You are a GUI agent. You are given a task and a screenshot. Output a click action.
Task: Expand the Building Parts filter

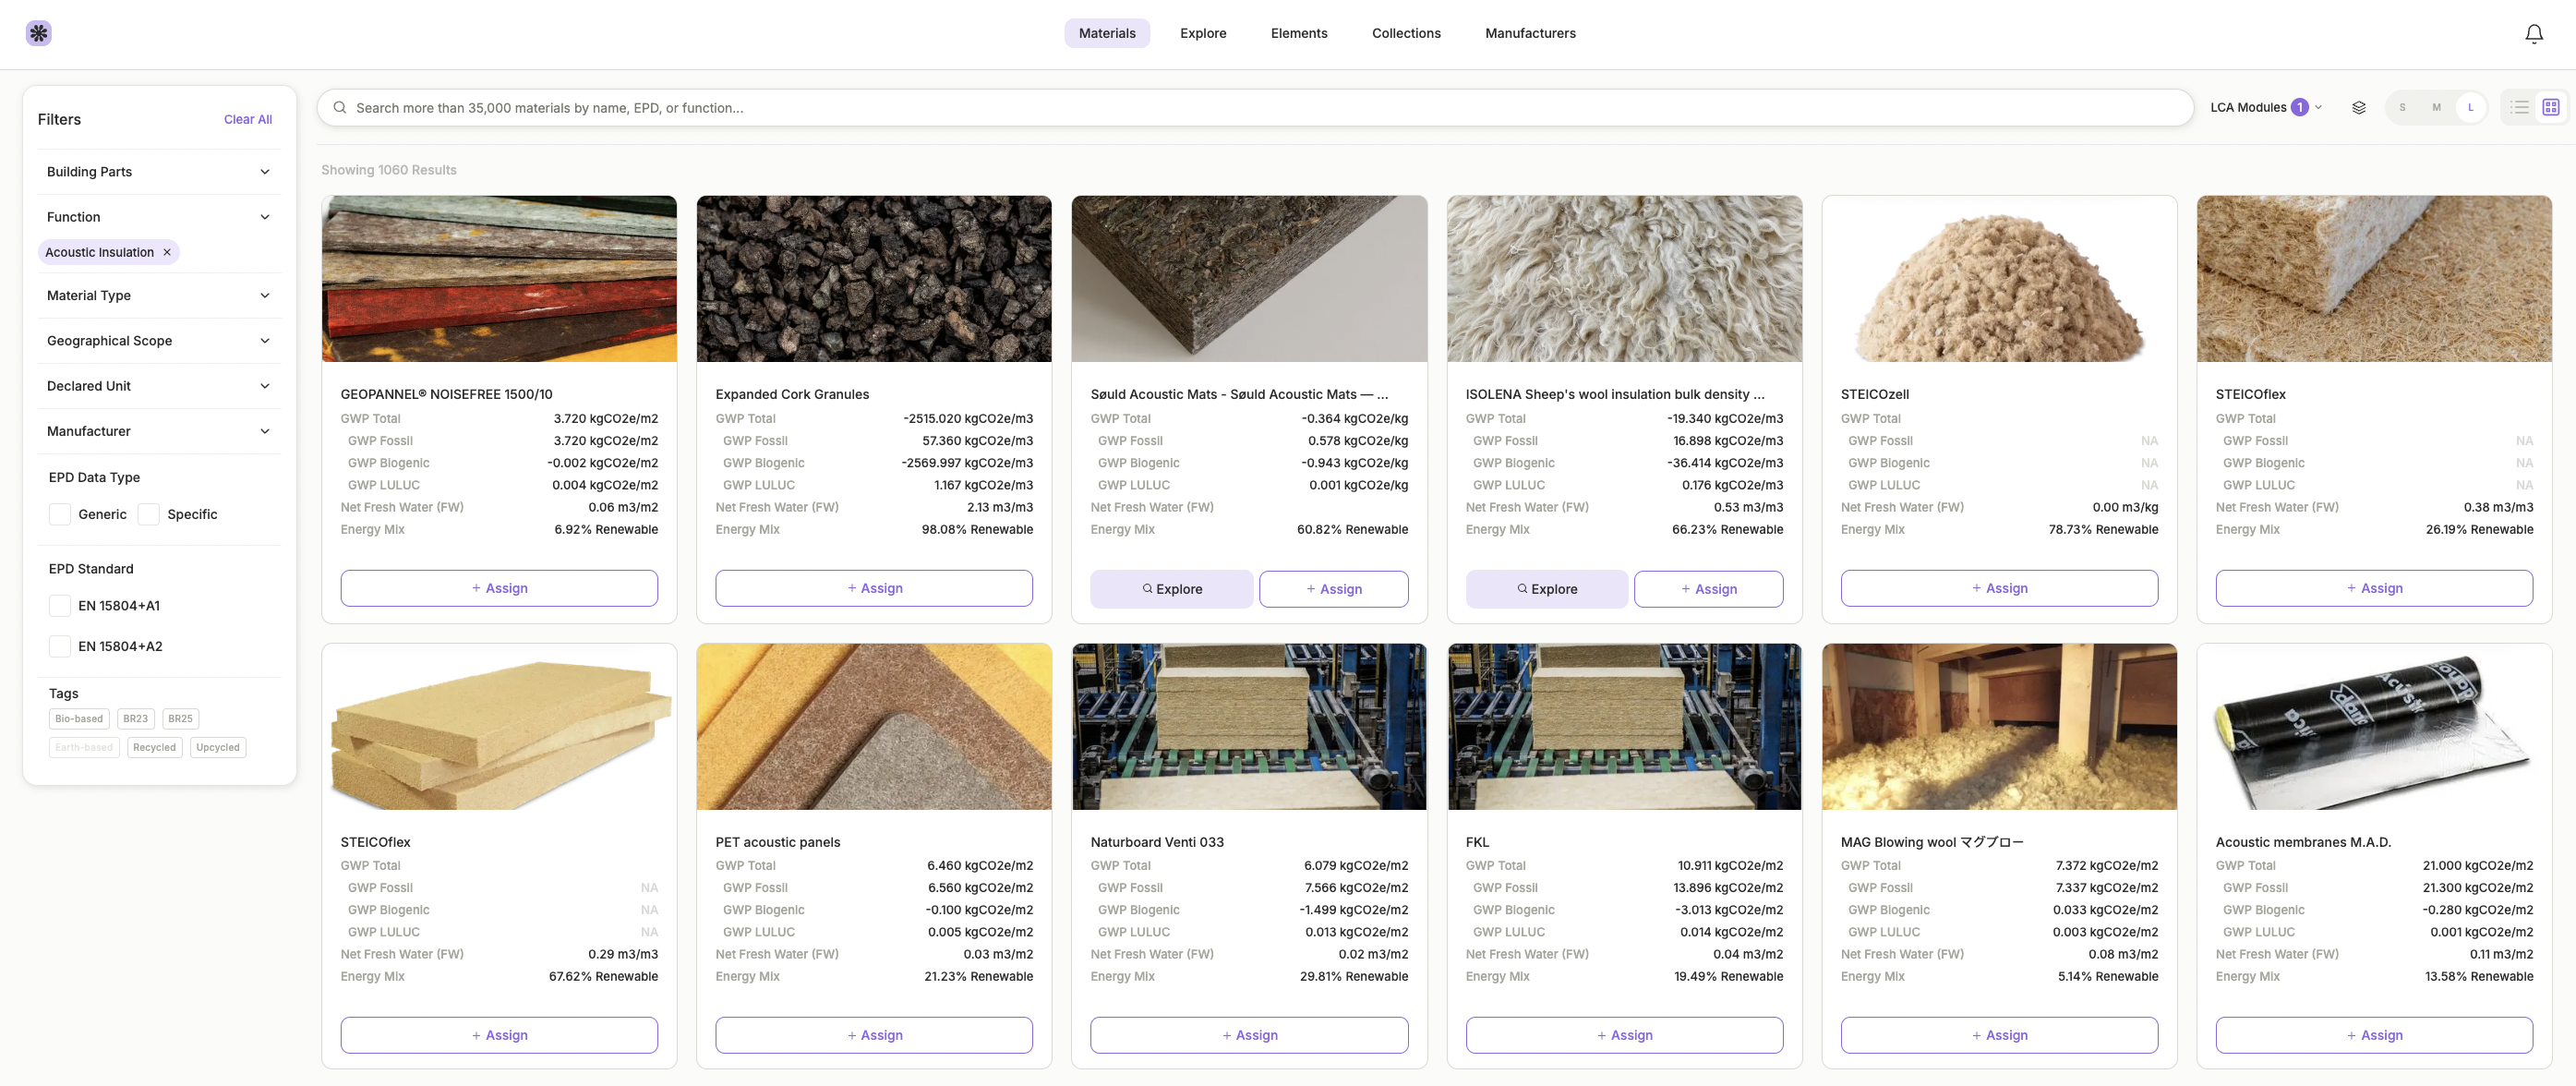158,172
